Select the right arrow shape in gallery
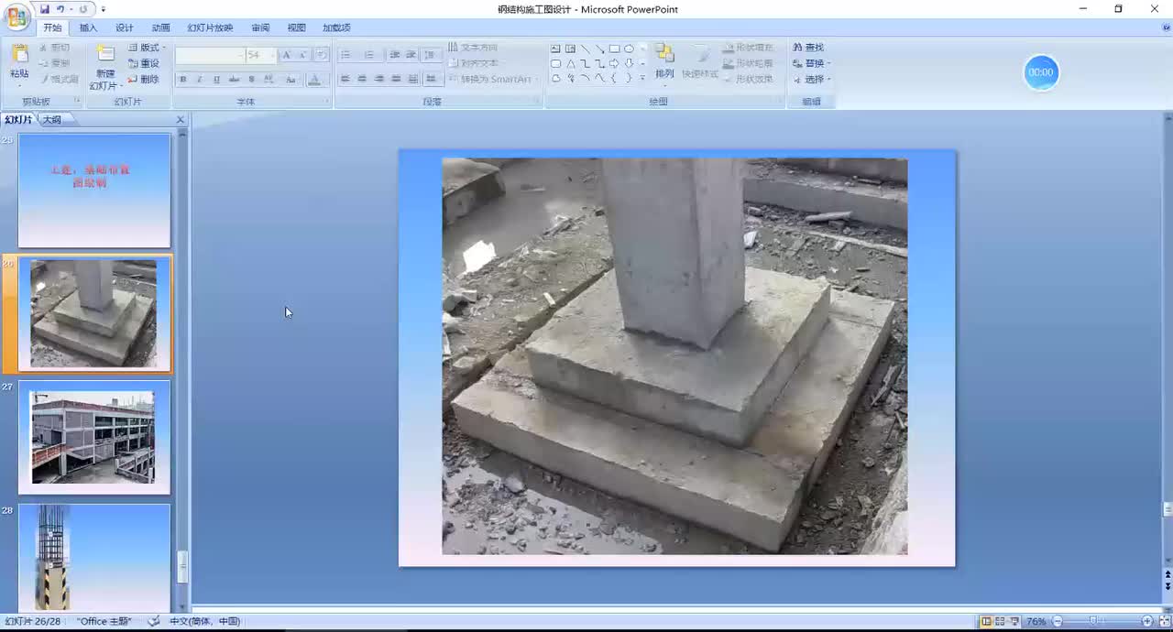 614,63
